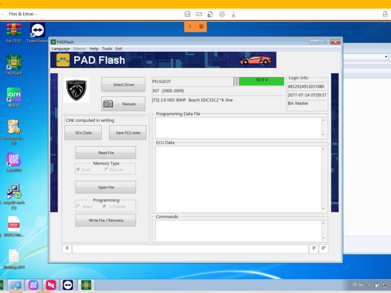Click the Read File button
Image resolution: width=391 pixels, height=293 pixels.
click(106, 153)
